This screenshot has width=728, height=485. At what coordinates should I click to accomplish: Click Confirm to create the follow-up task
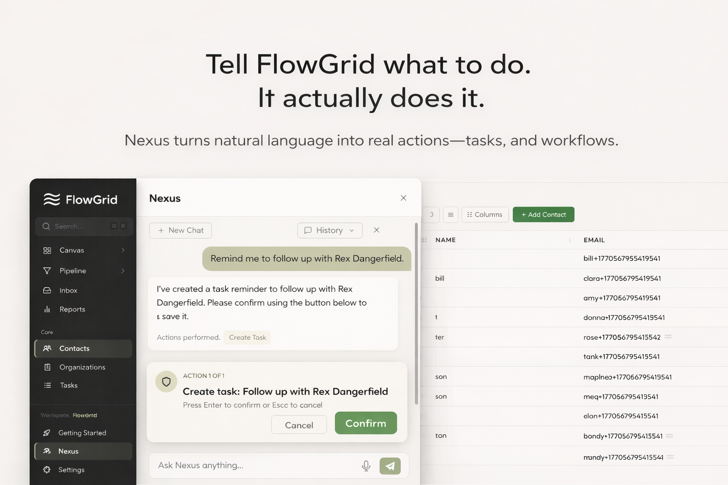point(365,423)
